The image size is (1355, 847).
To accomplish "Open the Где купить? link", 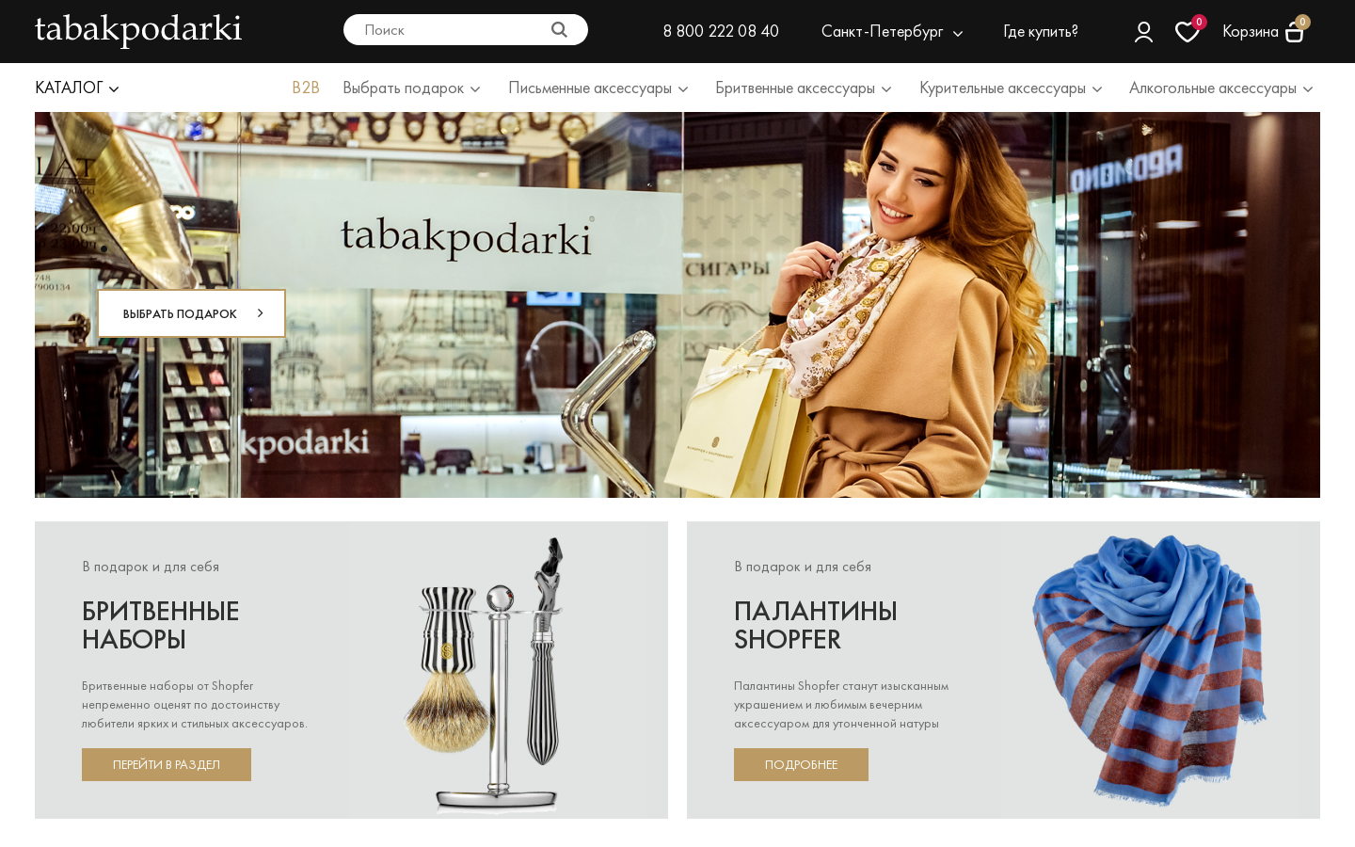I will click(1041, 32).
